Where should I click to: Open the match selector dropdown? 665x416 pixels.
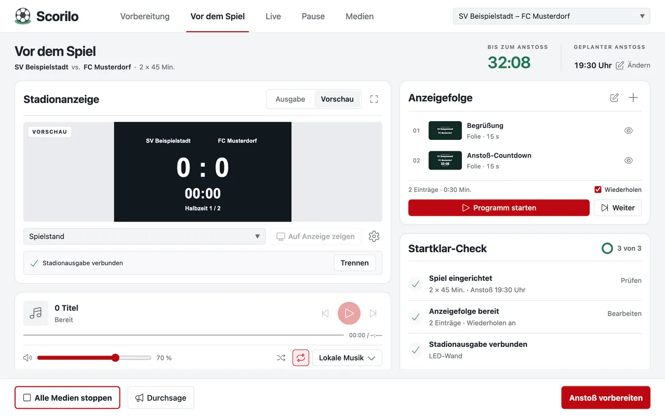pos(552,16)
